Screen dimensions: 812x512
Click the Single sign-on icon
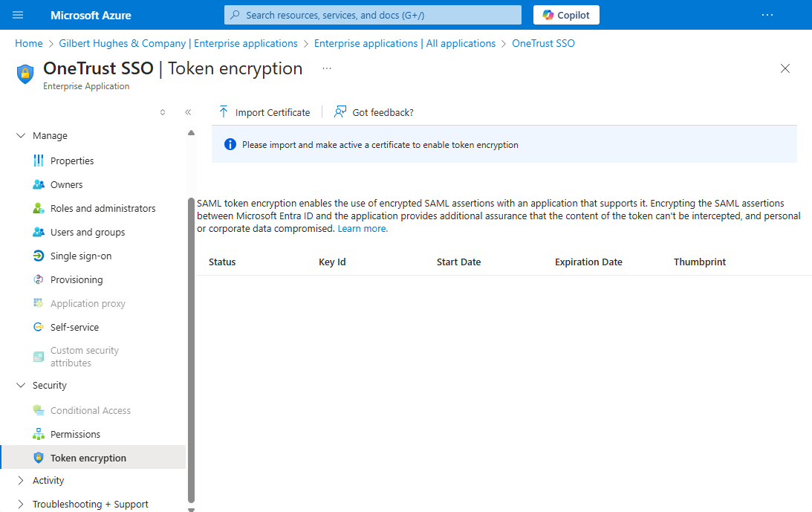[39, 256]
